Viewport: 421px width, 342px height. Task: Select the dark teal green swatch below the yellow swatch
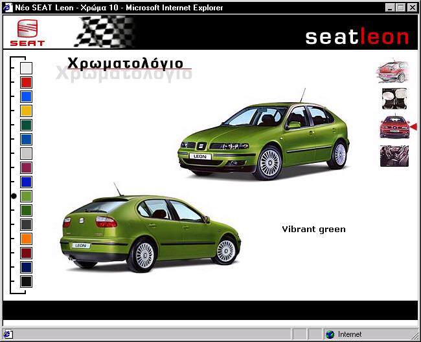[x=26, y=125]
